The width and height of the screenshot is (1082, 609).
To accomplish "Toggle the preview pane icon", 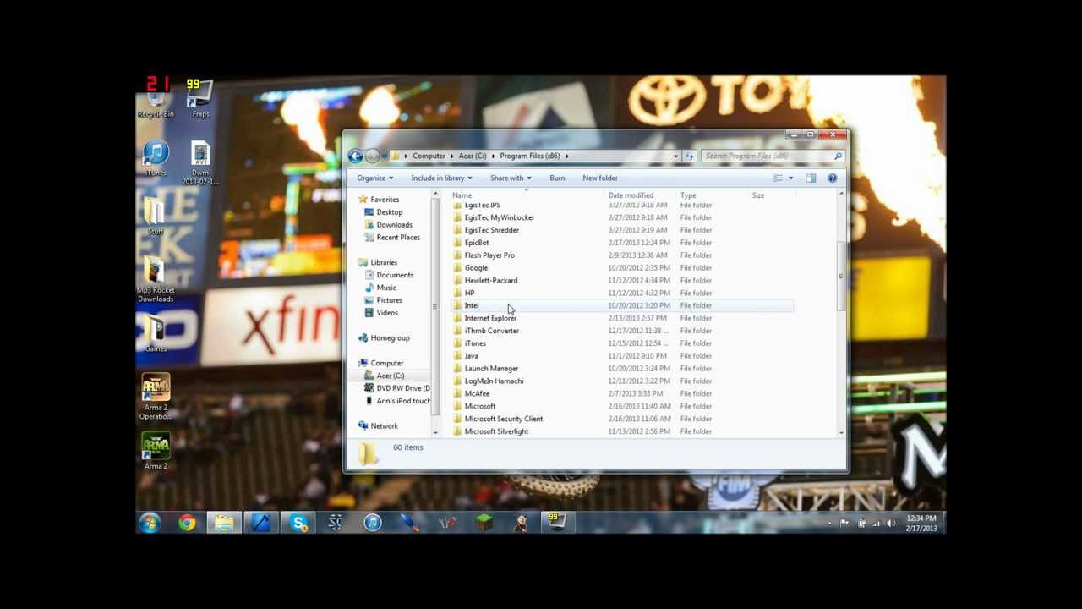I will click(811, 178).
